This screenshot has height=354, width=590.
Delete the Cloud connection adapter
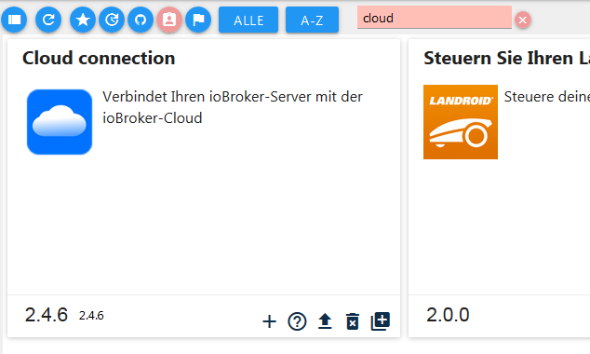pyautogui.click(x=353, y=321)
